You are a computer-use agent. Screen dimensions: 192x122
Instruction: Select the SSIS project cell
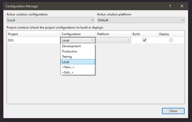33,40
